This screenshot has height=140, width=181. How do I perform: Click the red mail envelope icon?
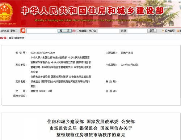(x=74, y=31)
